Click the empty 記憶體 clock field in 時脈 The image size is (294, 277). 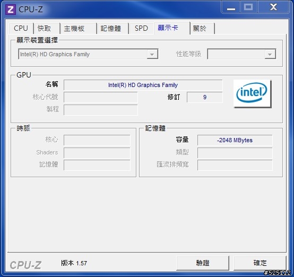click(97, 165)
